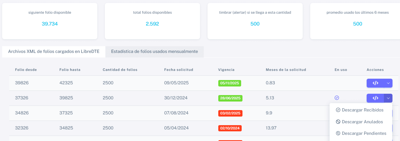400x141 pixels.
Task: Click folio desde cell 34826
Action: 22,113
